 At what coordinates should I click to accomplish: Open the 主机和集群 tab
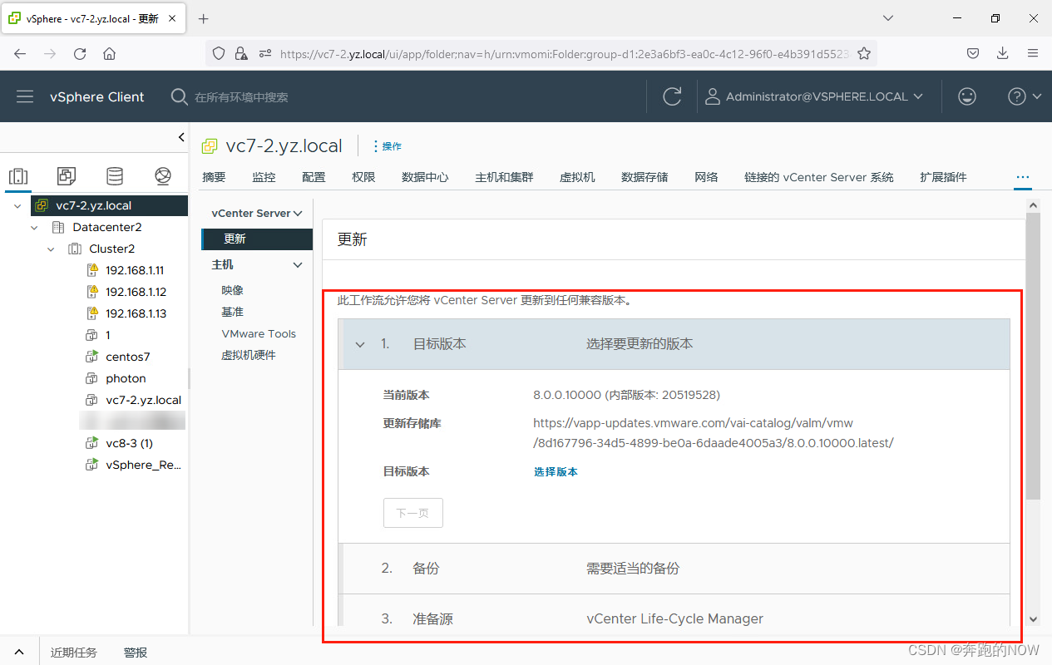pos(504,177)
